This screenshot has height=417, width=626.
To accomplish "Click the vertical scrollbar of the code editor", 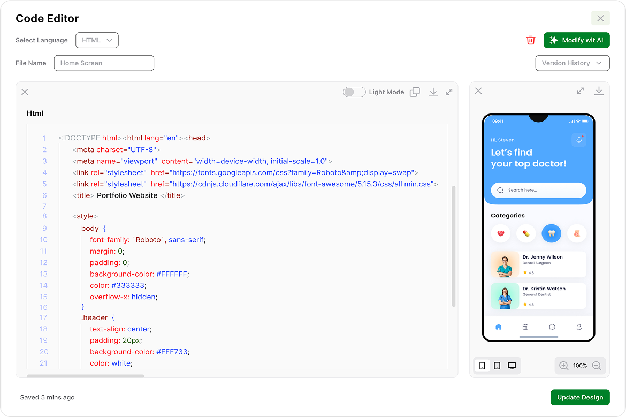I will click(x=454, y=246).
